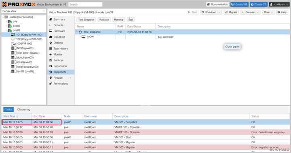
Task: Open the Options menu item
Action: point(61,43)
